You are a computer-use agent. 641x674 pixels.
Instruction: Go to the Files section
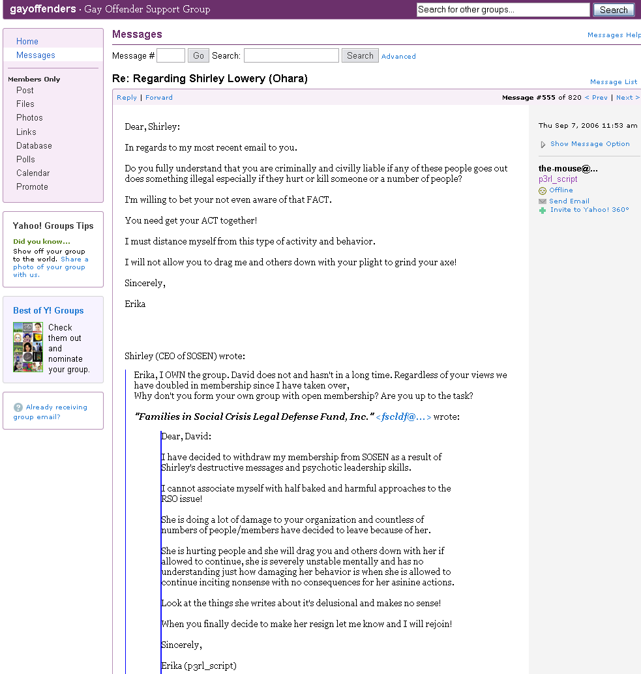(25, 104)
